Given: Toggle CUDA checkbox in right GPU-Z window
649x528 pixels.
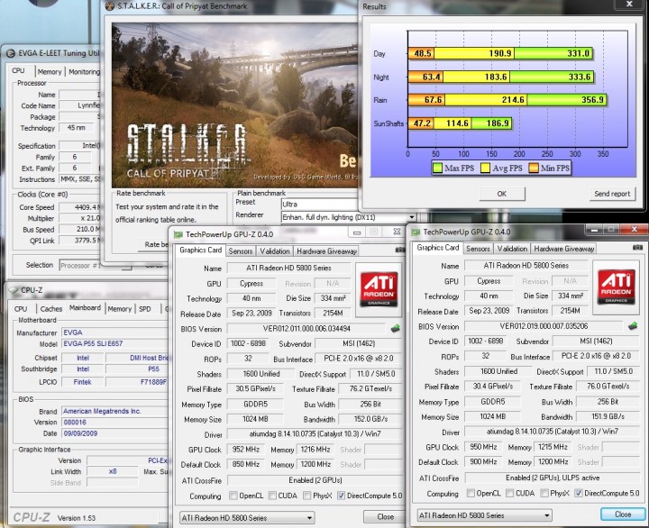Looking at the screenshot, I should [510, 493].
